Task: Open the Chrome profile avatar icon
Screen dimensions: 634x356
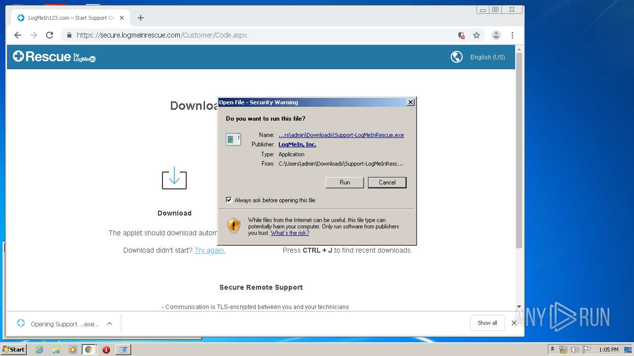Action: tap(496, 35)
